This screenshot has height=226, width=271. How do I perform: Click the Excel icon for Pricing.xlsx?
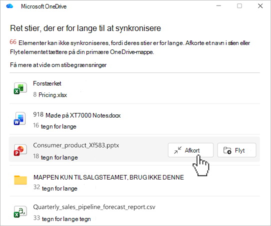point(20,88)
